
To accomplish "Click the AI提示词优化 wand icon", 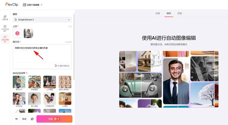I will pyautogui.click(x=56, y=66).
